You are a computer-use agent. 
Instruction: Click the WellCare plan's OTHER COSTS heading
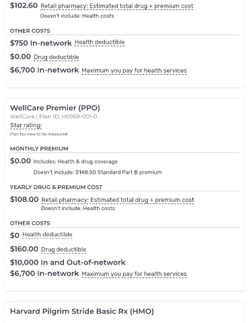30,223
